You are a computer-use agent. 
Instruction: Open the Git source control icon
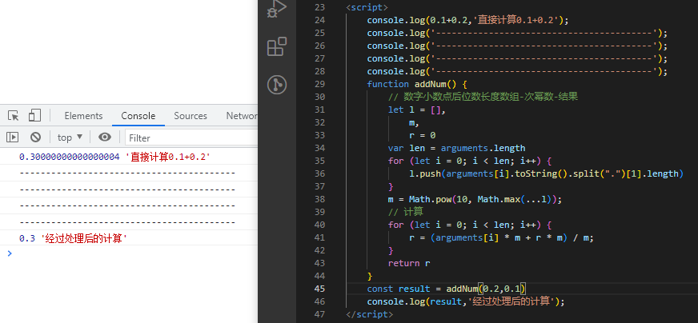point(276,85)
